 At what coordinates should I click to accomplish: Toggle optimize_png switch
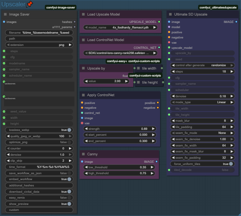69,142
